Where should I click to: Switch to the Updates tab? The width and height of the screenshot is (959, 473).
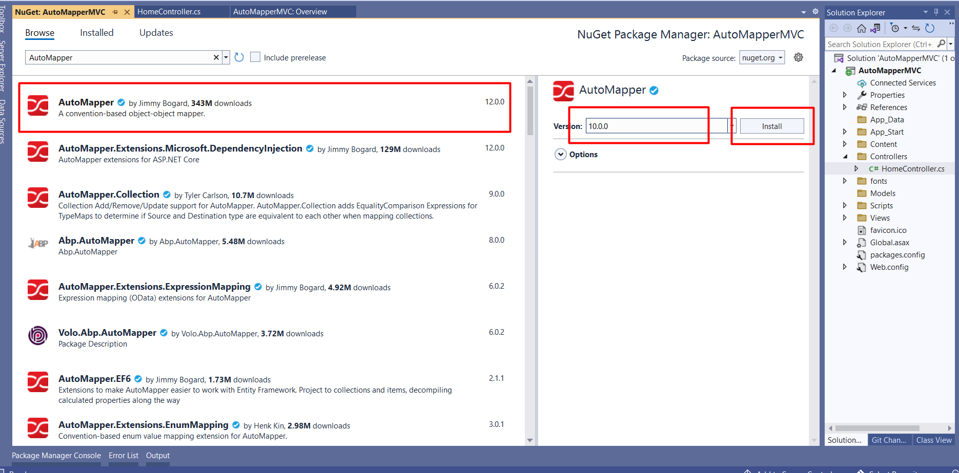coord(156,33)
